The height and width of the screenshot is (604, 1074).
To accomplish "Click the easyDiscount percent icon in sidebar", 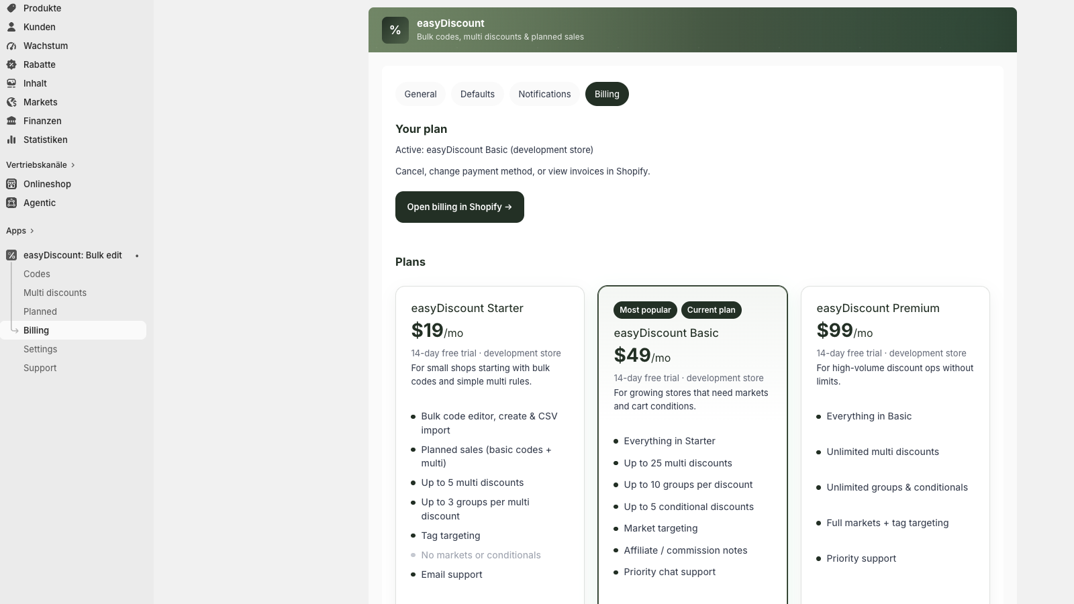I will pos(11,255).
